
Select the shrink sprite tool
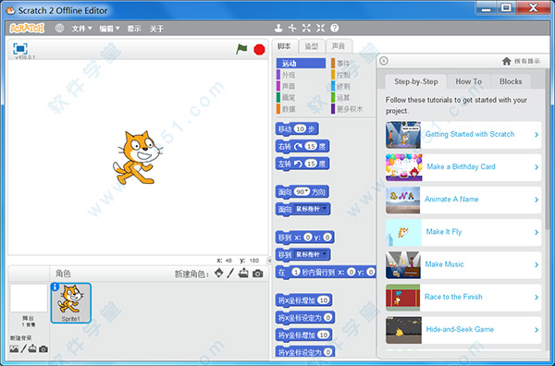320,28
